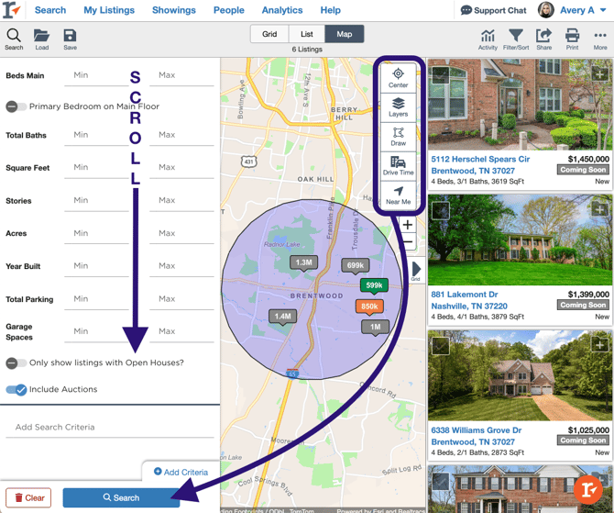This screenshot has width=614, height=513.
Task: Open the Avery A account dropdown
Action: tap(573, 10)
